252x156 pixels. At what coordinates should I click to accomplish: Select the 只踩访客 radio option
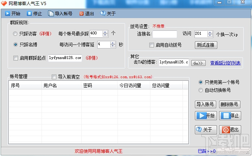(15, 34)
